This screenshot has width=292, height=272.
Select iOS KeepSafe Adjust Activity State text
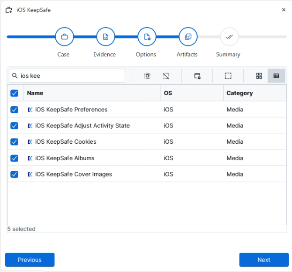point(82,126)
